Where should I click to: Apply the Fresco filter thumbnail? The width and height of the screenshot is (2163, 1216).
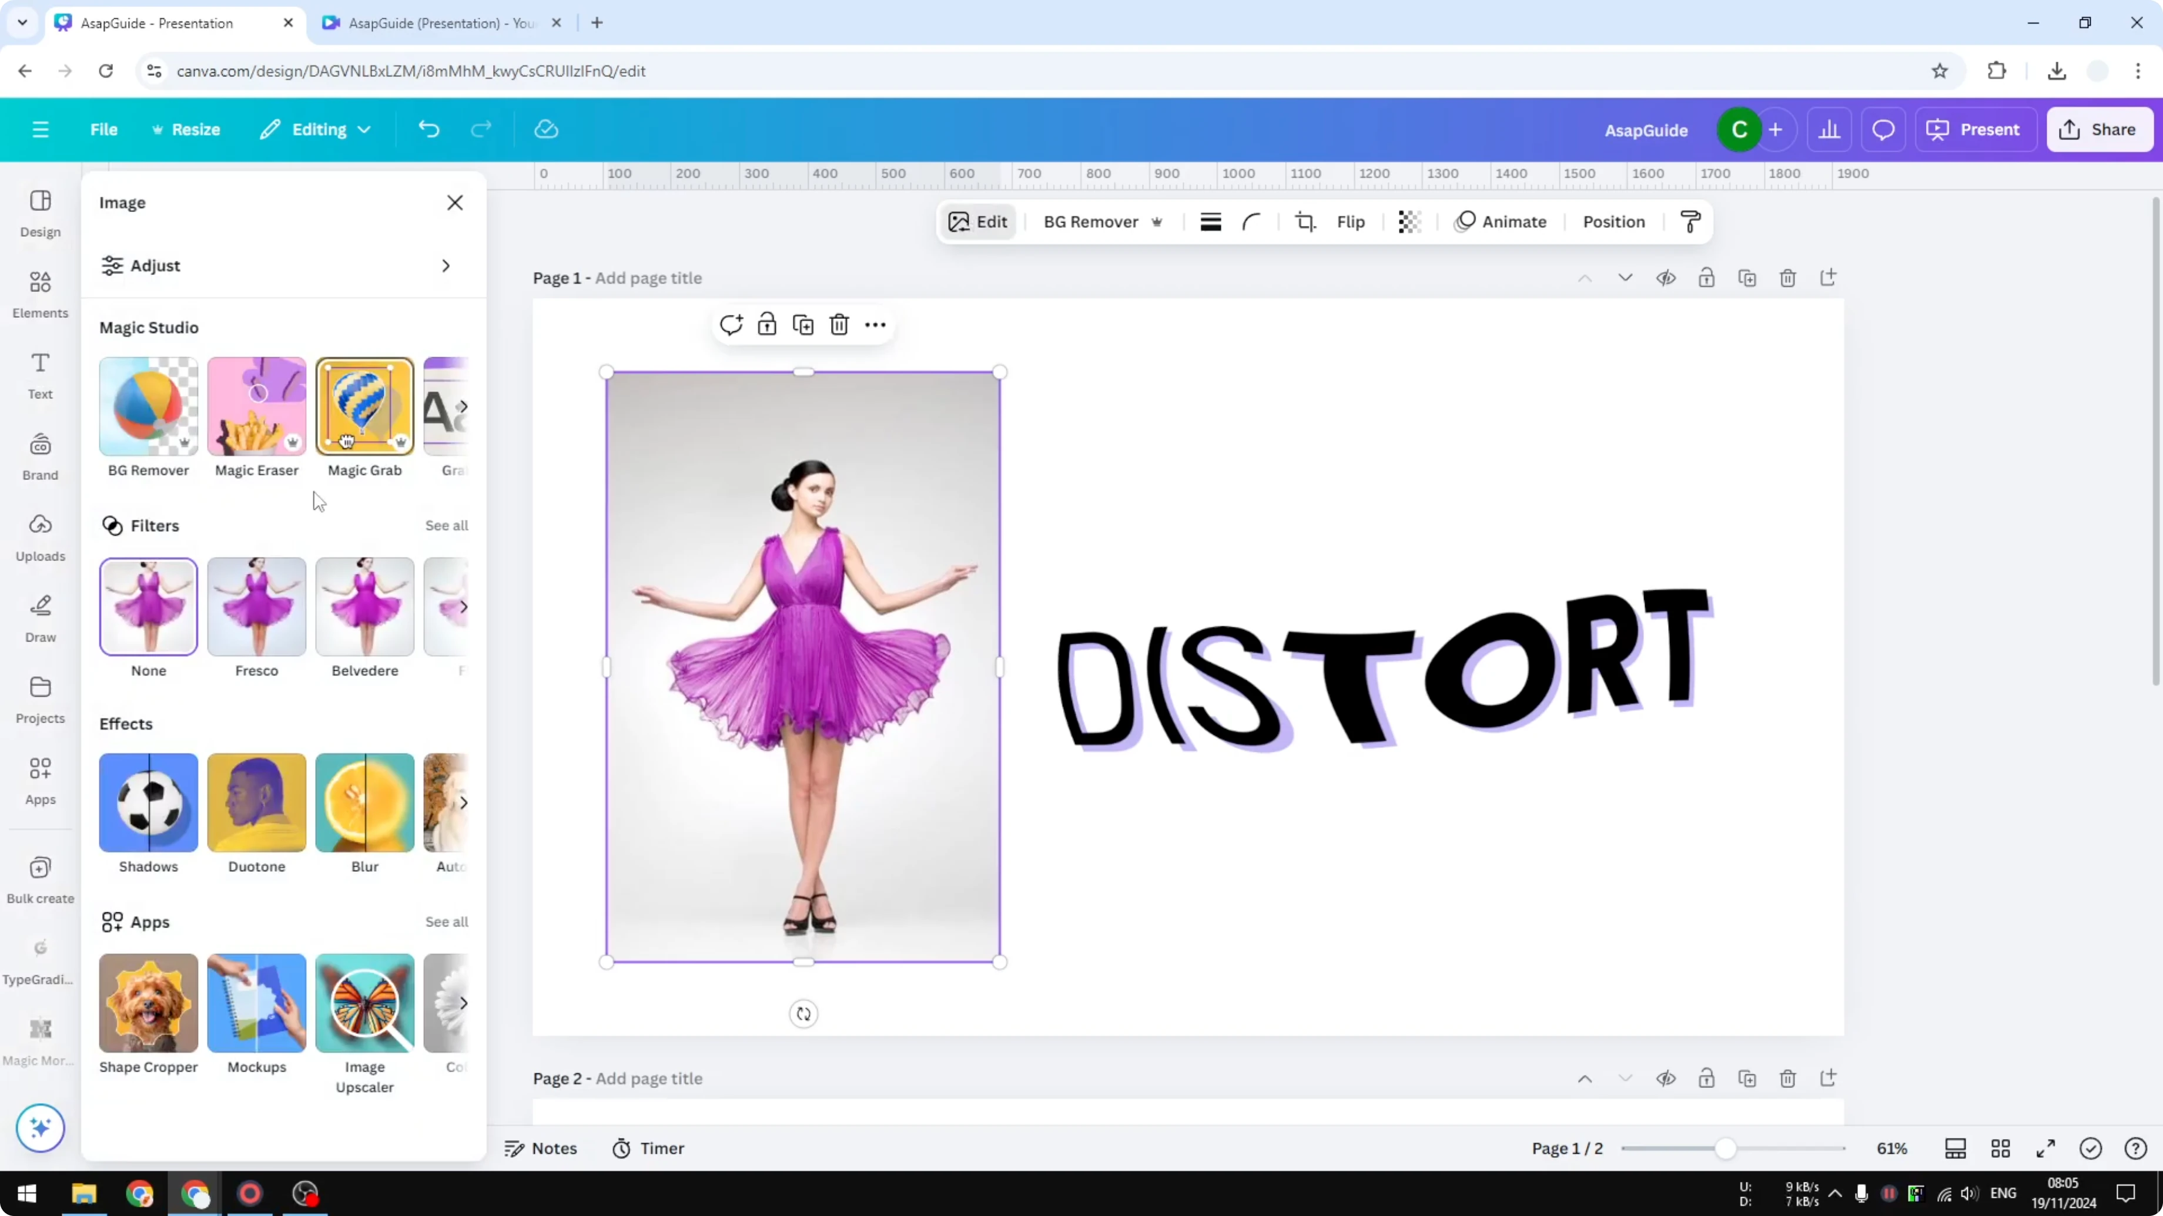(x=256, y=606)
